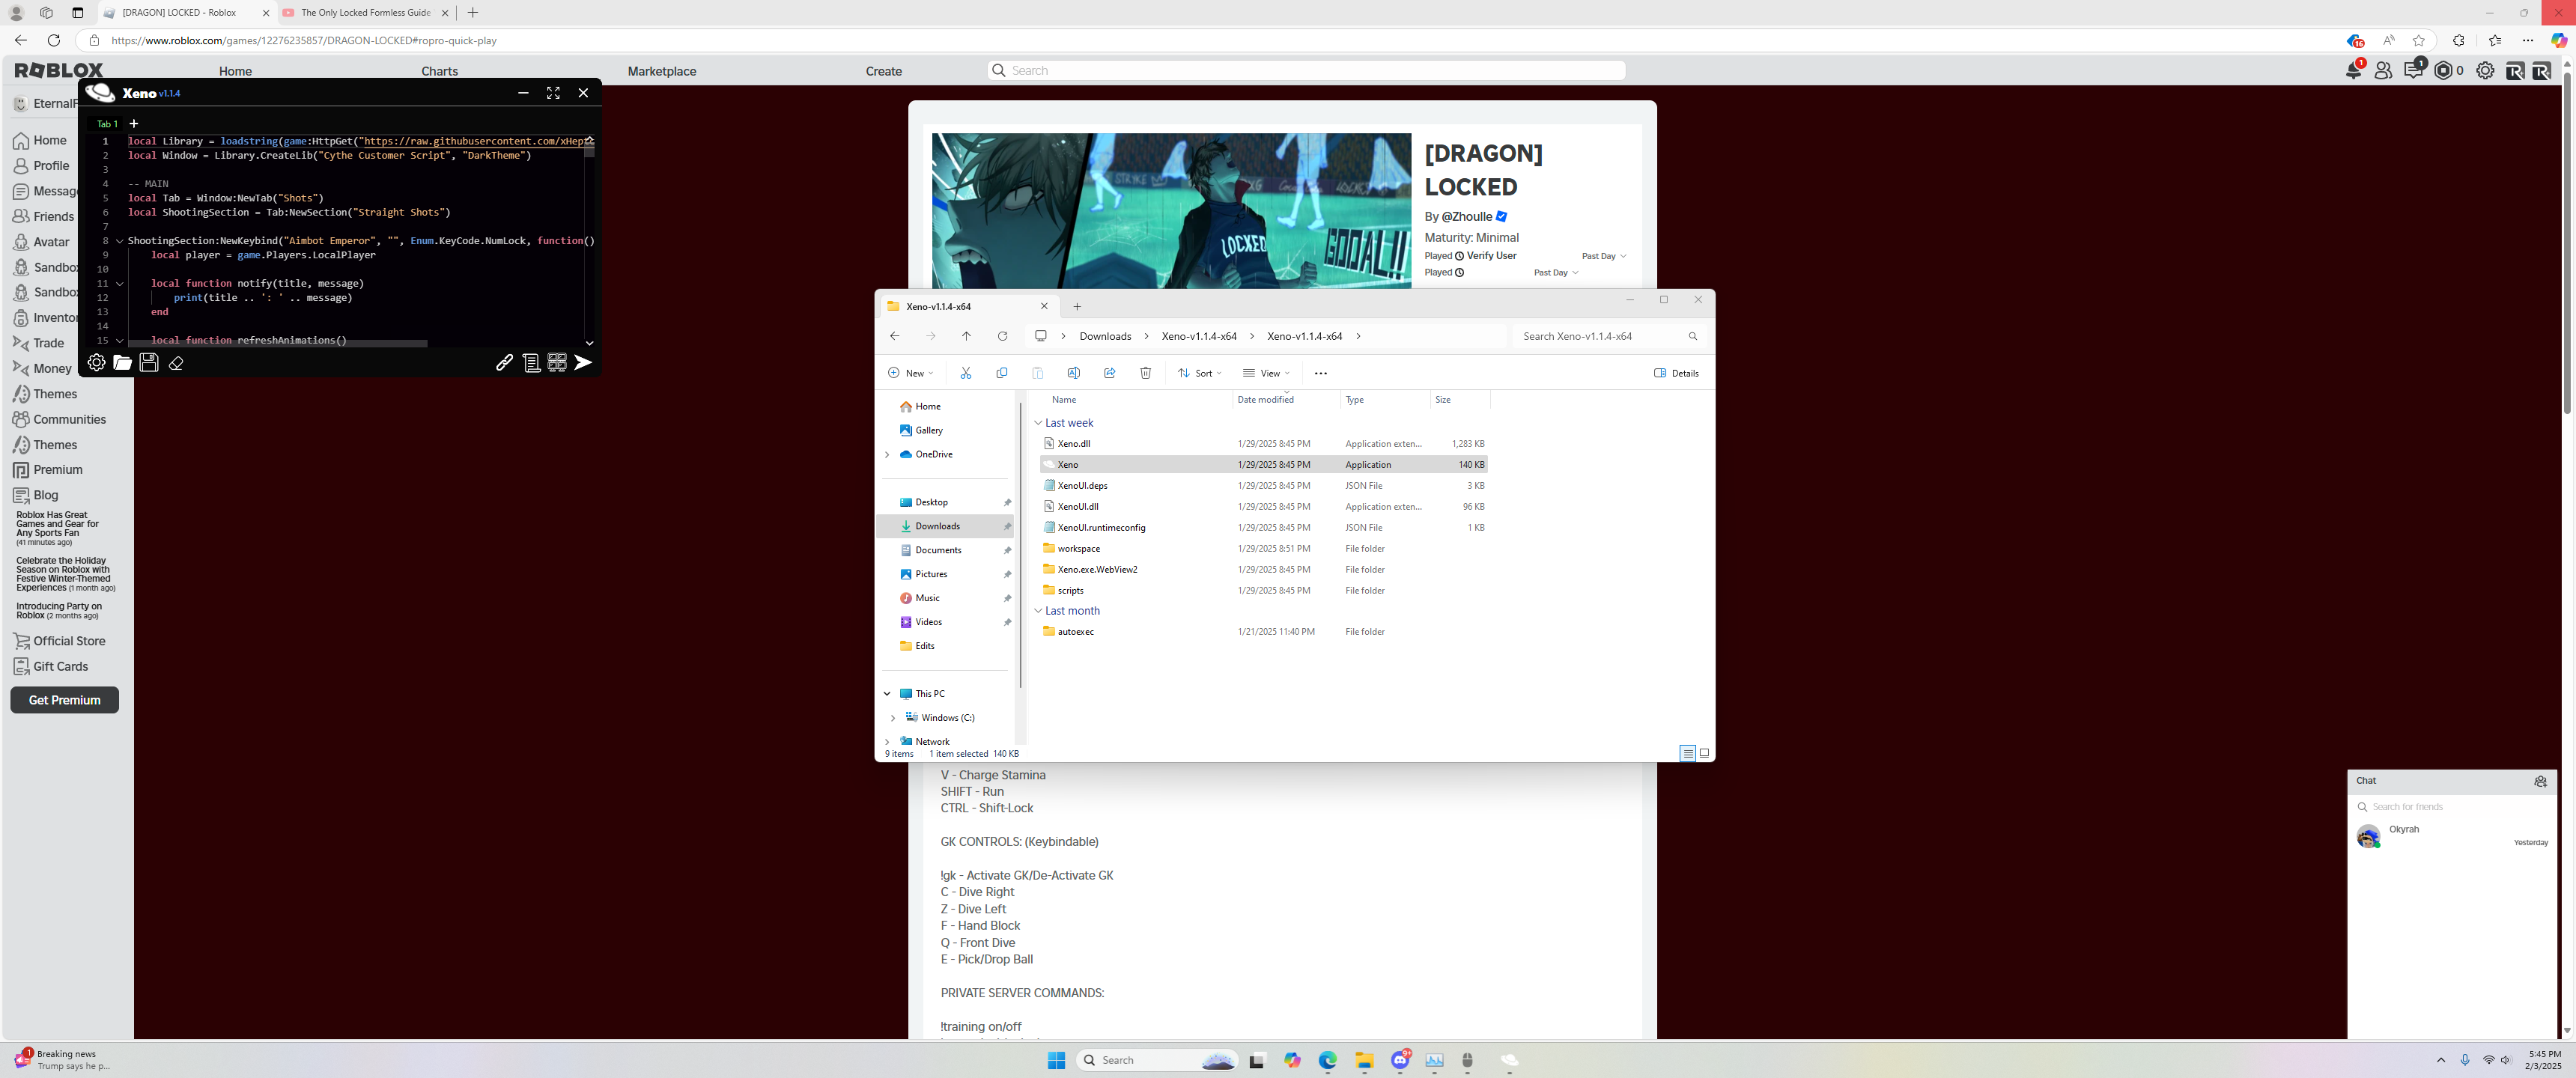Image resolution: width=2576 pixels, height=1078 pixels.
Task: Open Marketplace in Roblox top navigation
Action: pos(662,71)
